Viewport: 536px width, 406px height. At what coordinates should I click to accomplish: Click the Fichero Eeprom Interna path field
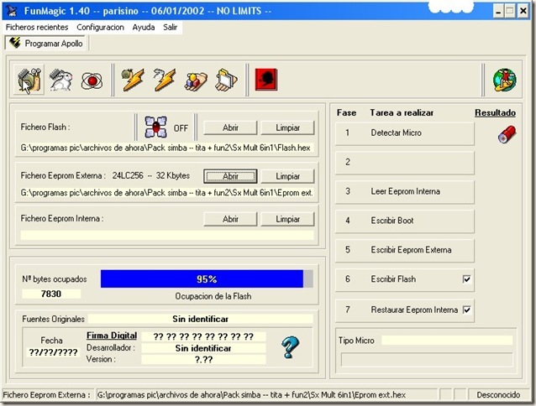click(x=167, y=235)
